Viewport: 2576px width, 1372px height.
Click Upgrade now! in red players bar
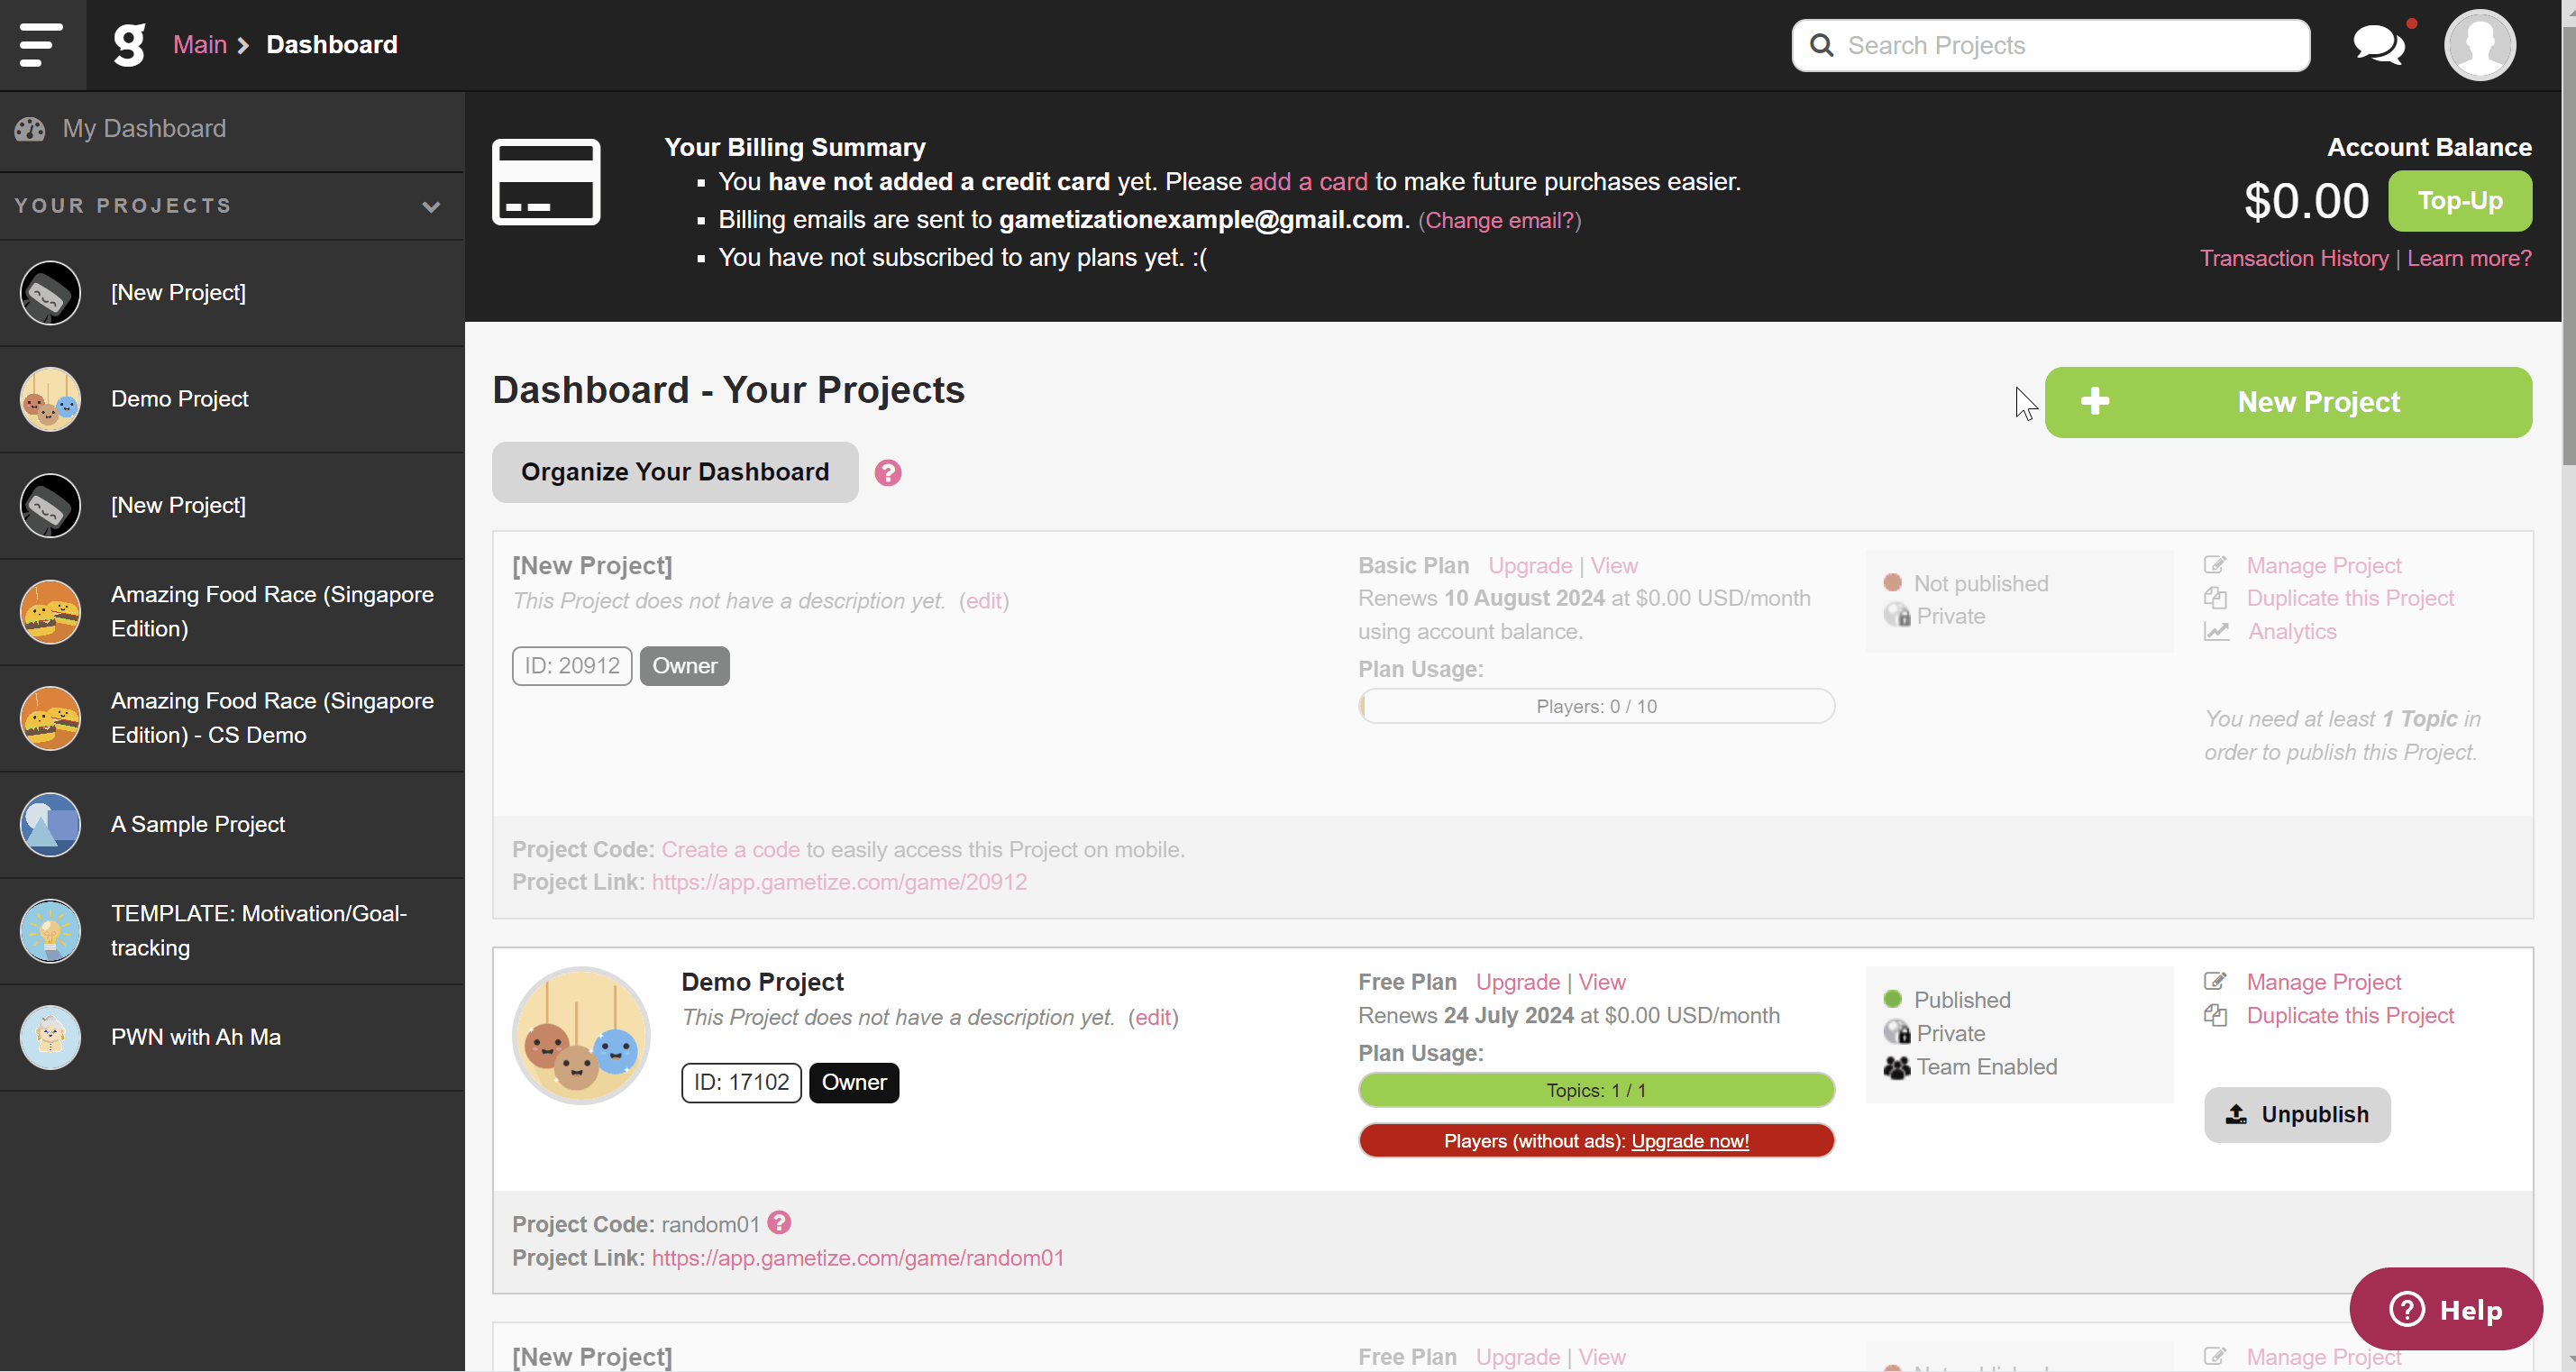1689,1141
